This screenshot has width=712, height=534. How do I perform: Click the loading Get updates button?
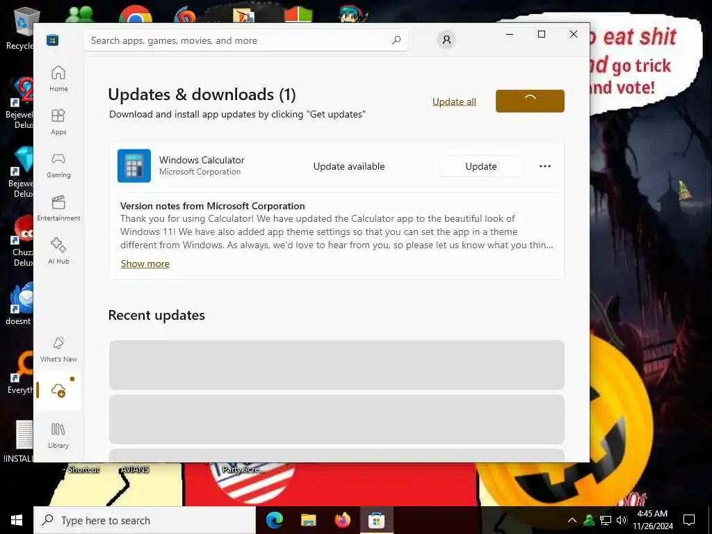(x=530, y=101)
